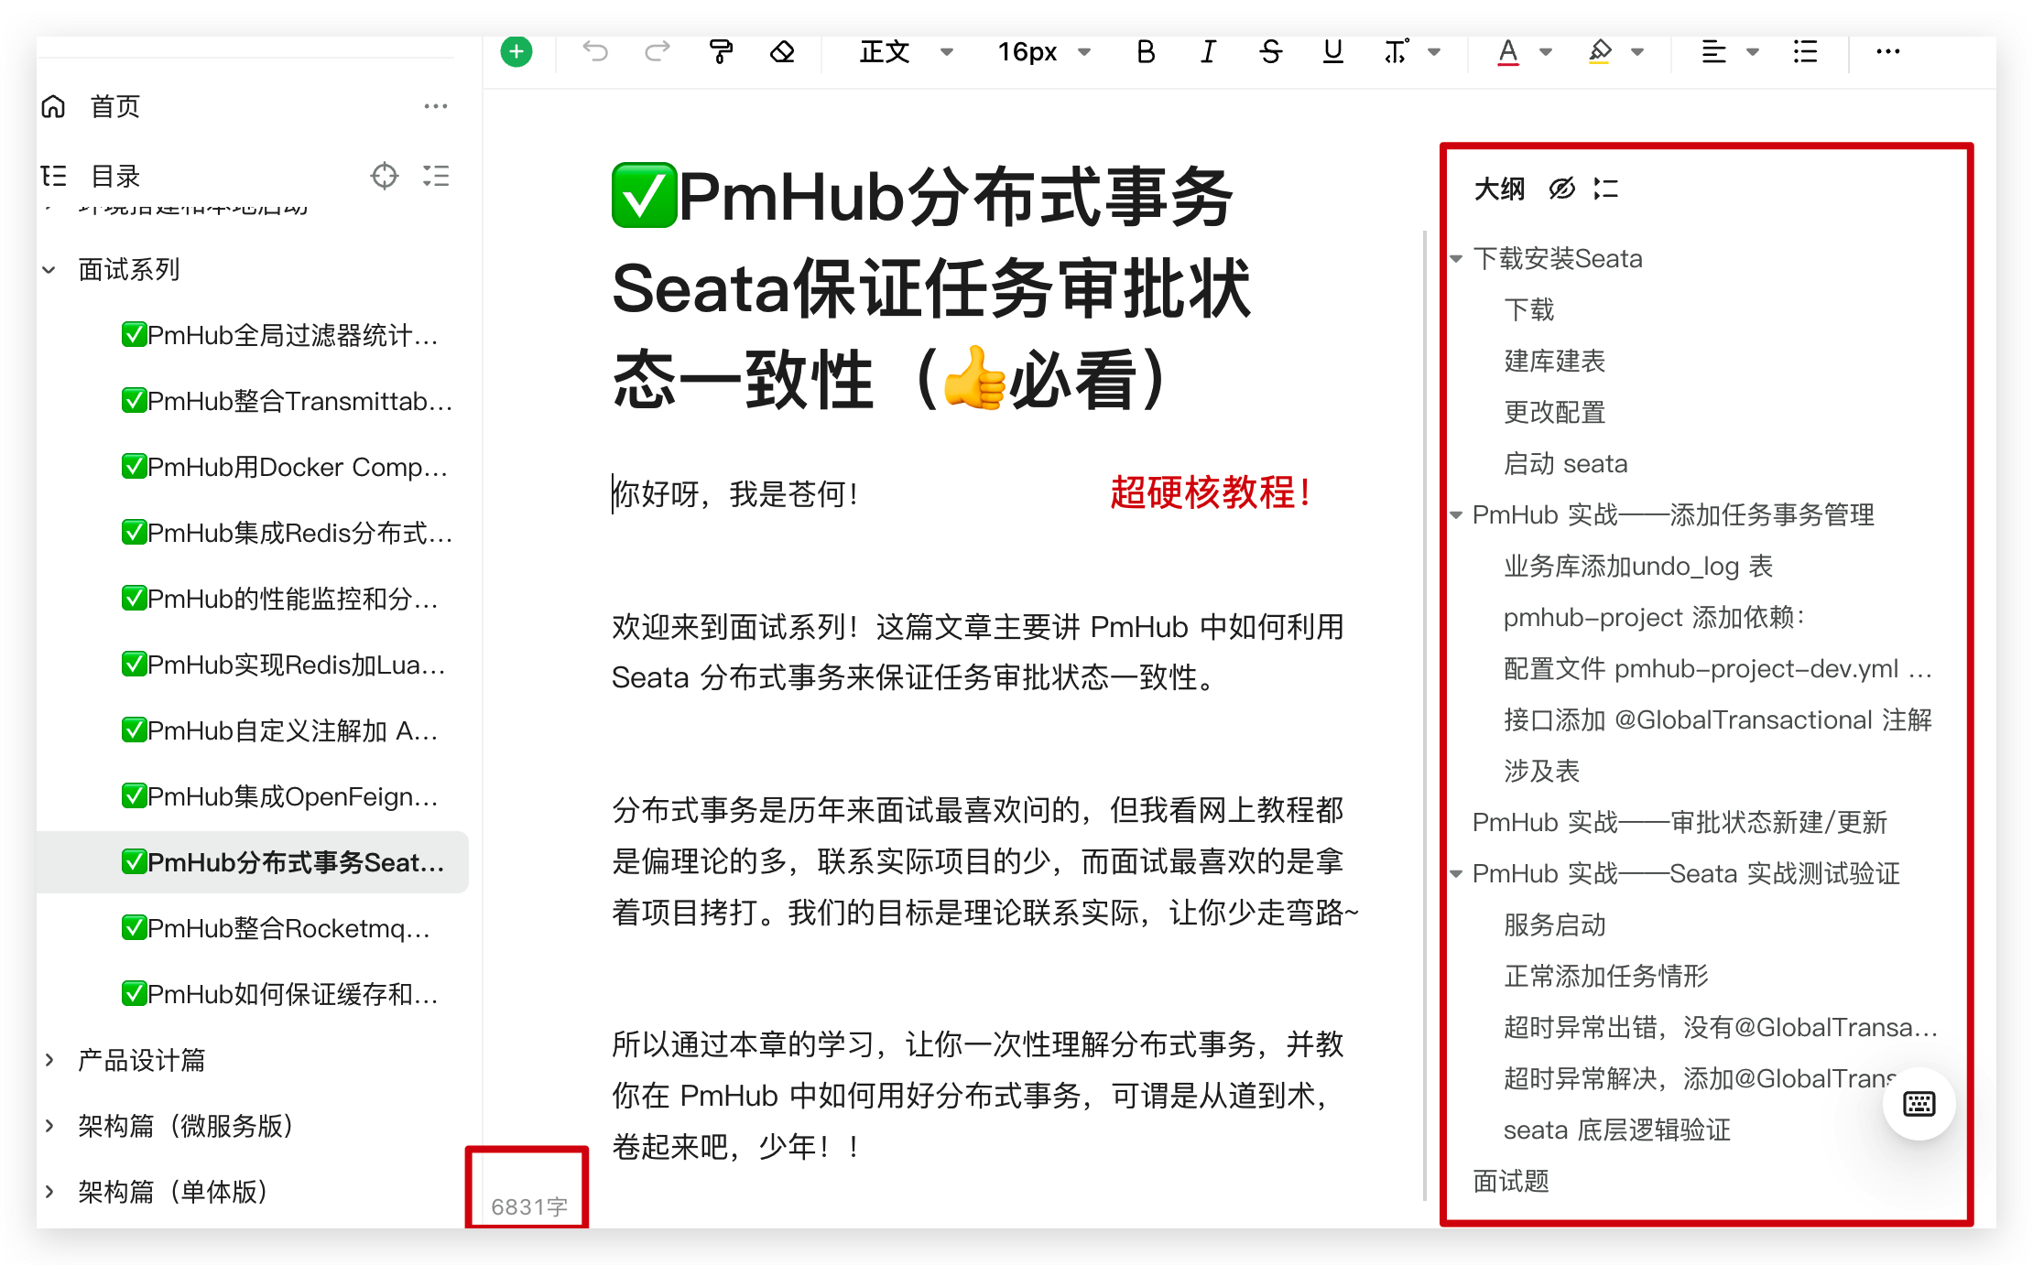Image resolution: width=2033 pixels, height=1265 pixels.
Task: Open highlight color dropdown arrow
Action: pyautogui.click(x=1638, y=52)
